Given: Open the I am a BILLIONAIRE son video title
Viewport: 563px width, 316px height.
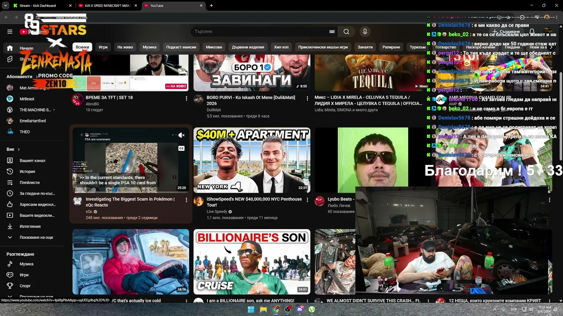Looking at the screenshot, I should point(250,301).
